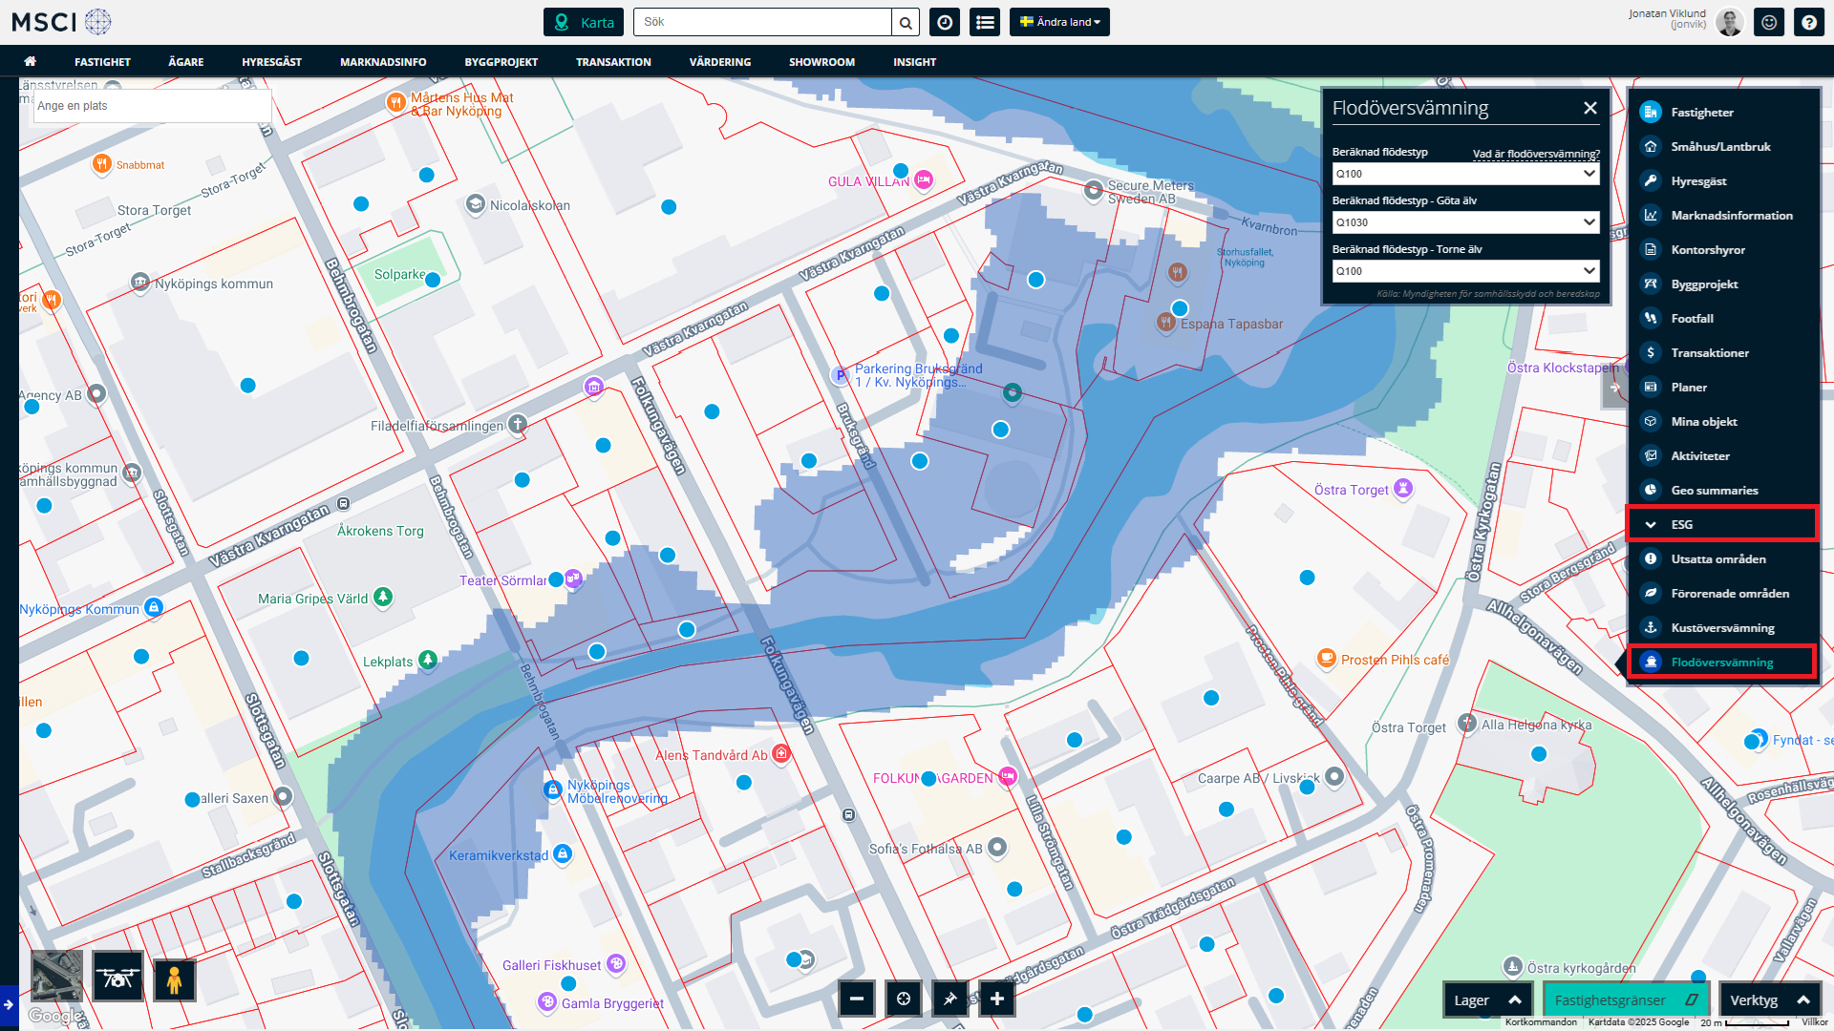This screenshot has width=1834, height=1031.
Task: Toggle the Fastighetsgränser layer
Action: 1626,1000
